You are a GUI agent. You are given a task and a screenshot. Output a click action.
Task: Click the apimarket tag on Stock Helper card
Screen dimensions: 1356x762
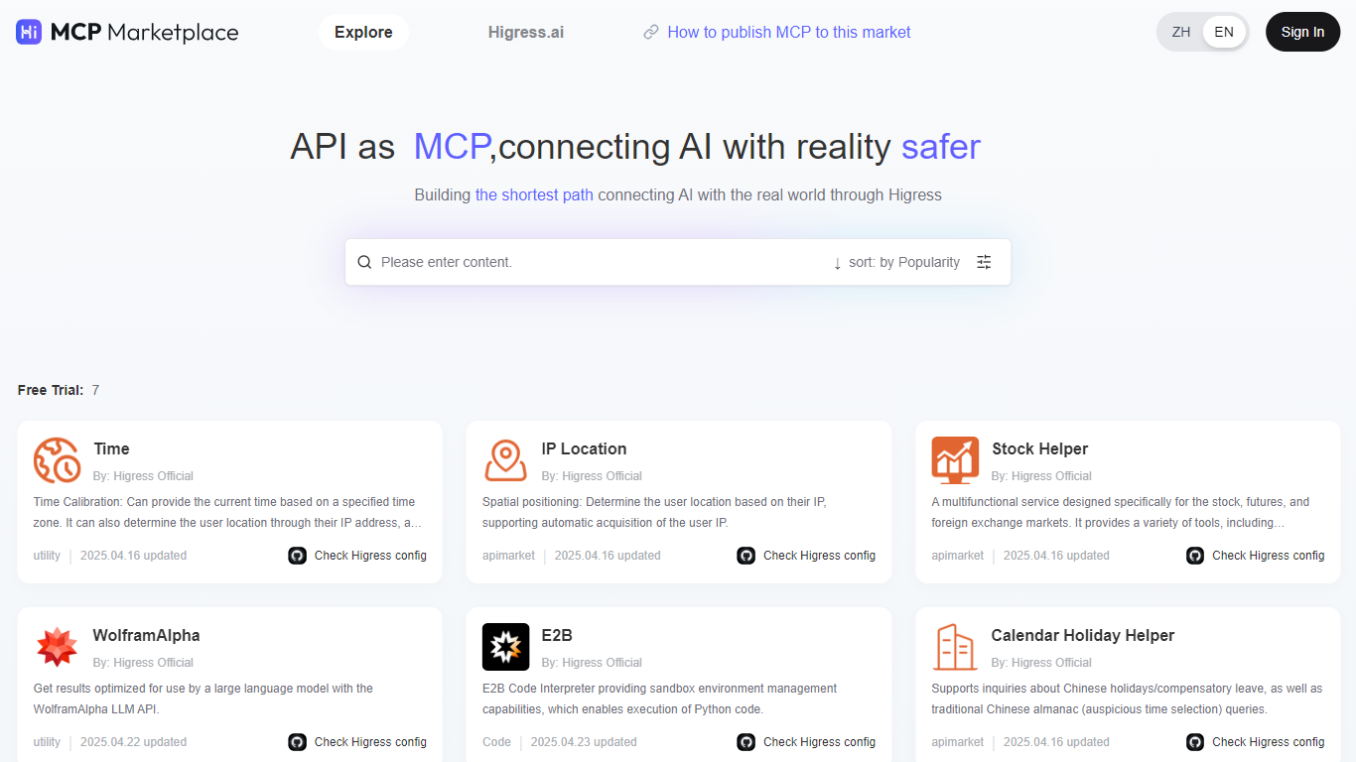click(957, 556)
